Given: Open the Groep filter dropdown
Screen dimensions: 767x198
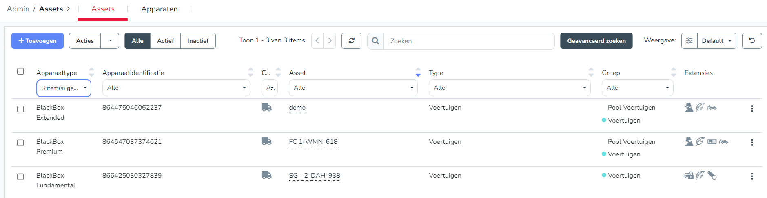Looking at the screenshot, I should point(638,88).
